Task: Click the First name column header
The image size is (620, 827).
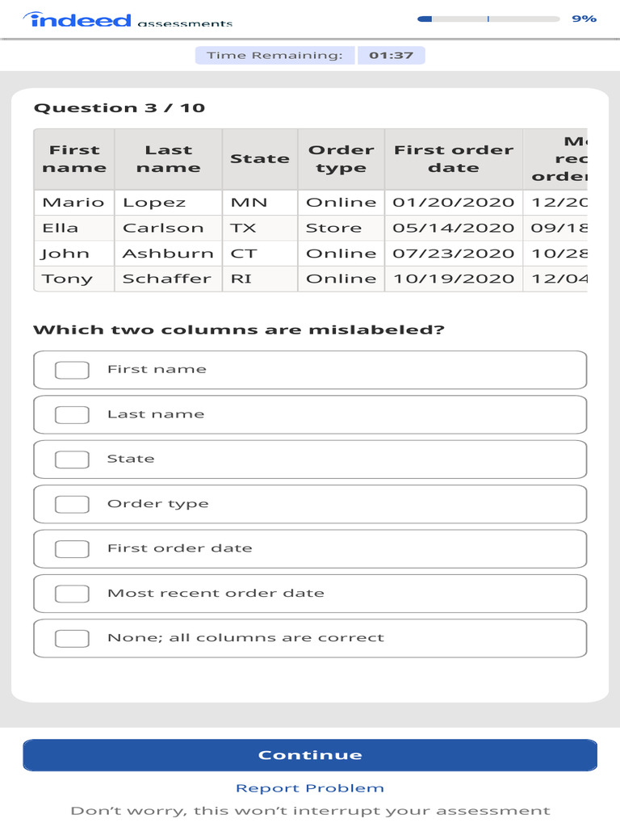Action: [74, 159]
